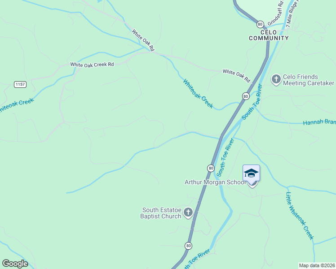Click the South Estatoe Baptist Church label
The height and width of the screenshot is (269, 336).
(161, 213)
